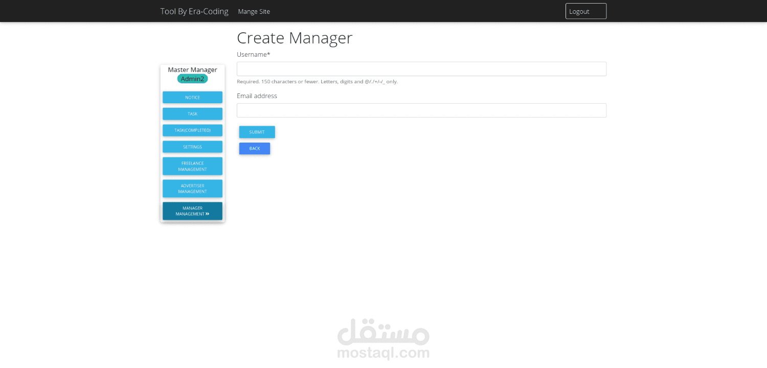Image resolution: width=767 pixels, height=368 pixels.
Task: Submit the Create Manager form
Action: click(257, 132)
